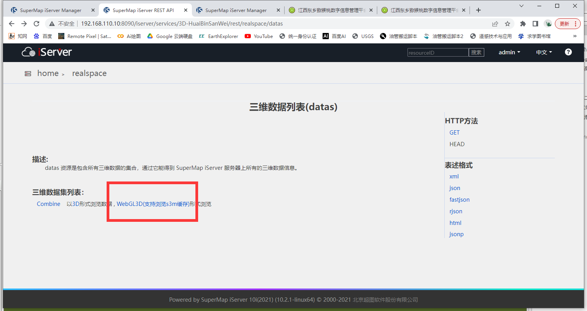Open the 油管搬运脚本2 bookmark

pos(444,36)
